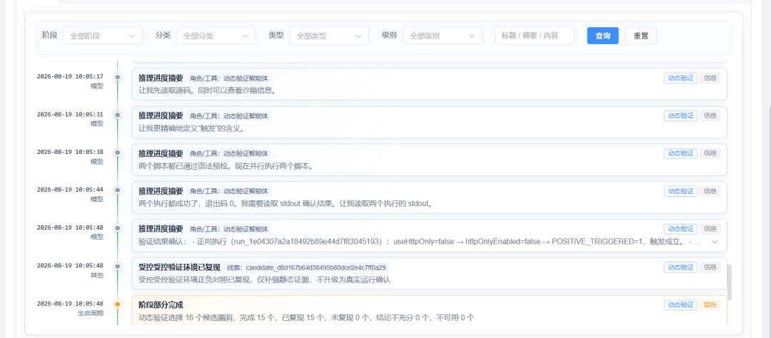Click timestamp 2026-08-19 10:05:38
771x338 pixels.
70,153
